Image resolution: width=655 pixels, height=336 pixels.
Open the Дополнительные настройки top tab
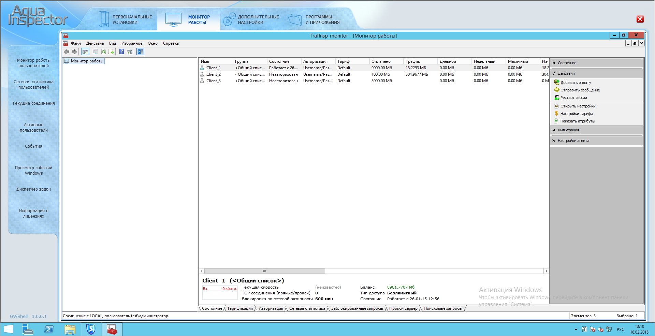tap(251, 19)
